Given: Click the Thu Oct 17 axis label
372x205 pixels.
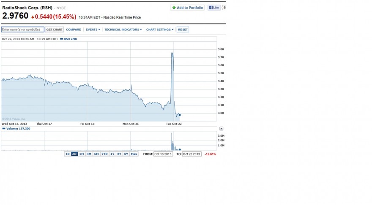Looking at the screenshot, I should point(44,124).
